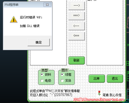Select the 钢料 radio option
129x103 pixels.
coord(46,74)
